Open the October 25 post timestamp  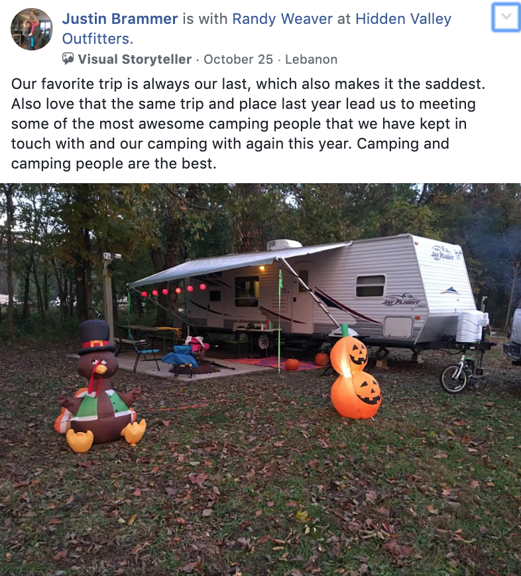point(238,59)
